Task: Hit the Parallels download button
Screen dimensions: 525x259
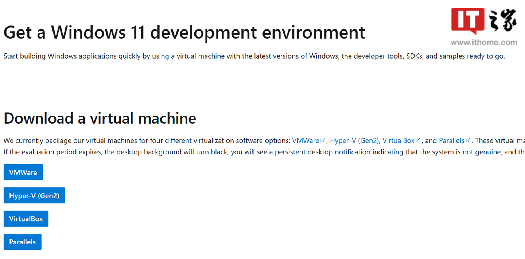Action: pyautogui.click(x=22, y=242)
